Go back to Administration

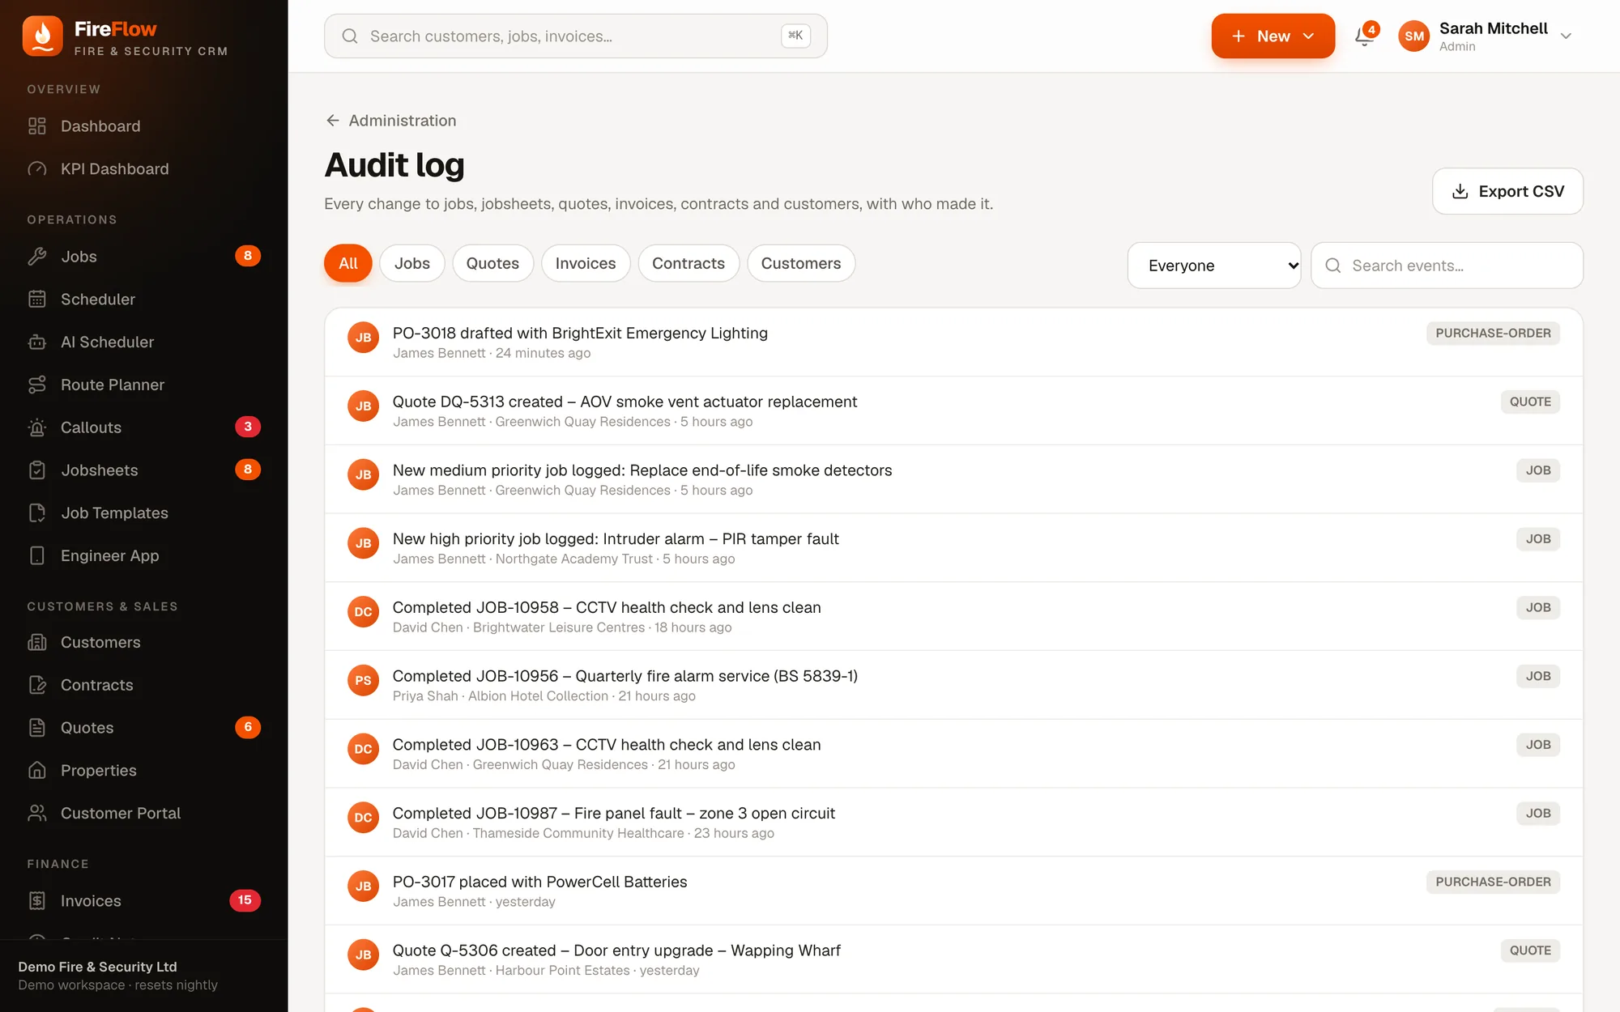(x=391, y=121)
